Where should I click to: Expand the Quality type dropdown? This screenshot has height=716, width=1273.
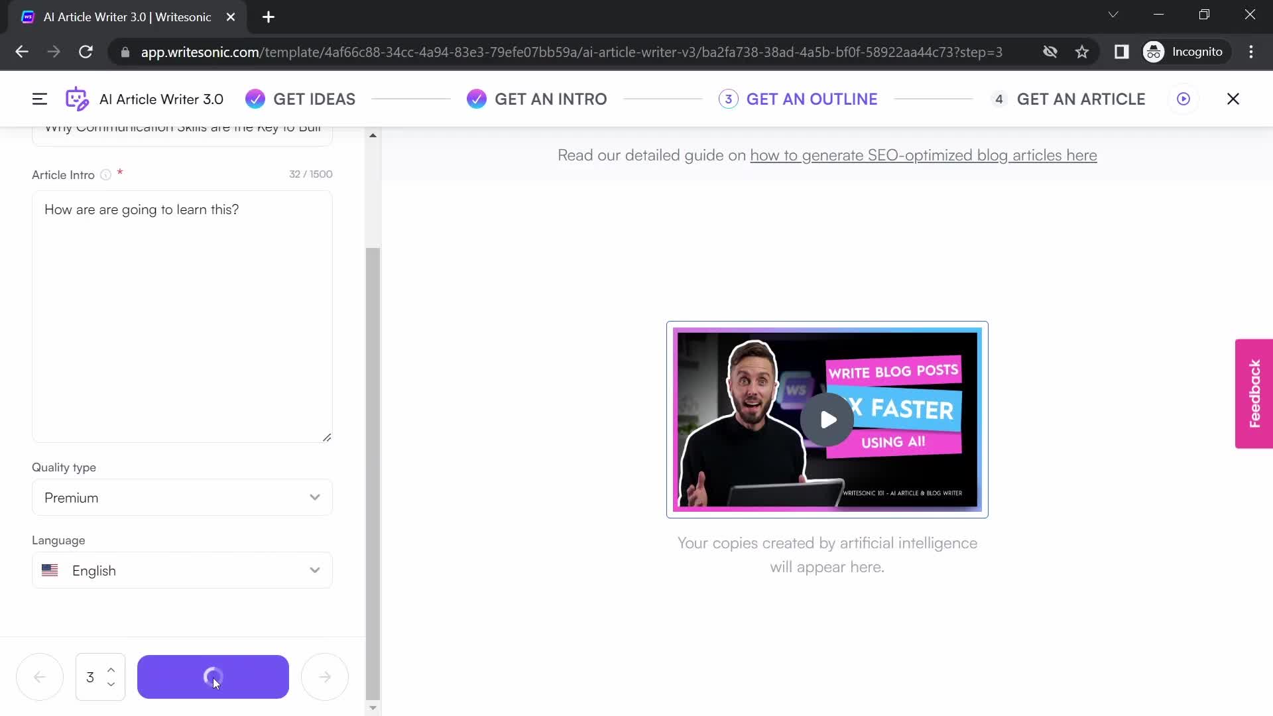[x=315, y=497]
